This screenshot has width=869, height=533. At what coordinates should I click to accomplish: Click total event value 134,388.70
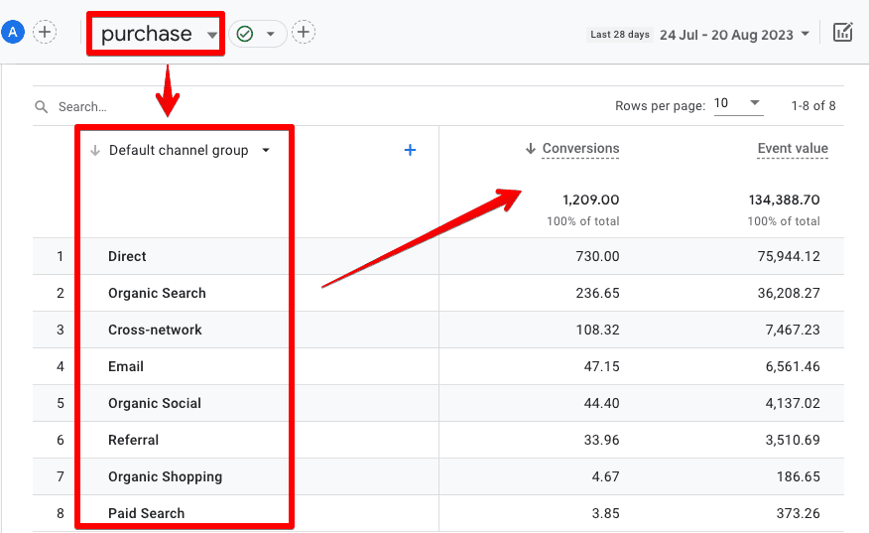click(x=784, y=200)
